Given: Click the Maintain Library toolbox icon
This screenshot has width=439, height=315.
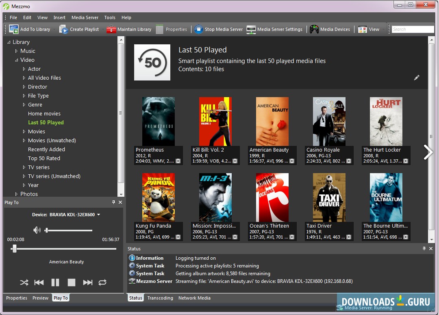Looking at the screenshot, I should (x=111, y=29).
